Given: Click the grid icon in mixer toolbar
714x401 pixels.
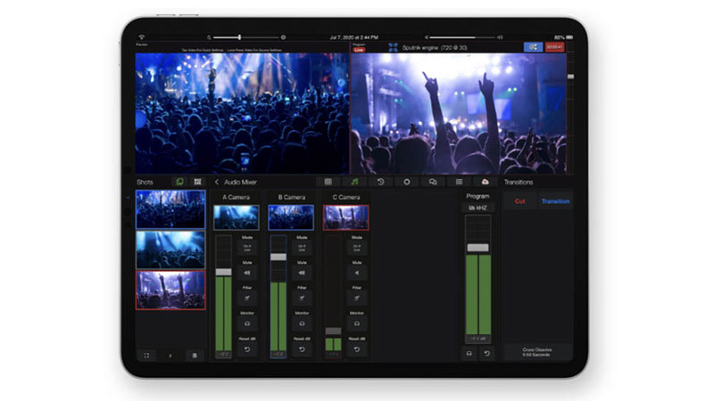Looking at the screenshot, I should [x=328, y=182].
